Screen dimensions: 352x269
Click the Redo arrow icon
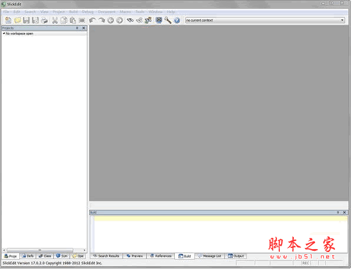[101, 21]
